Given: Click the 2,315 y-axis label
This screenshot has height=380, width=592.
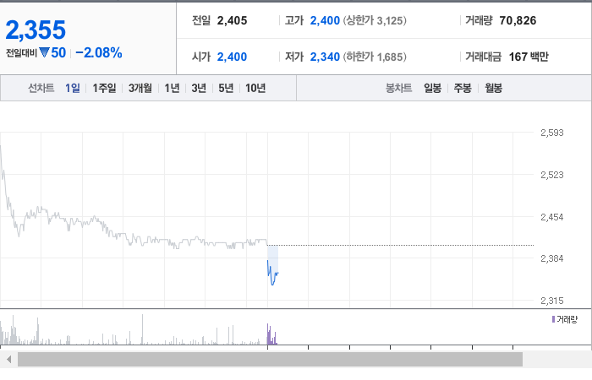Looking at the screenshot, I should [552, 301].
